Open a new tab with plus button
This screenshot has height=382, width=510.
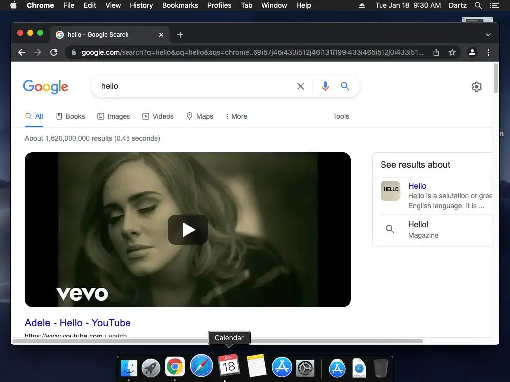point(180,35)
